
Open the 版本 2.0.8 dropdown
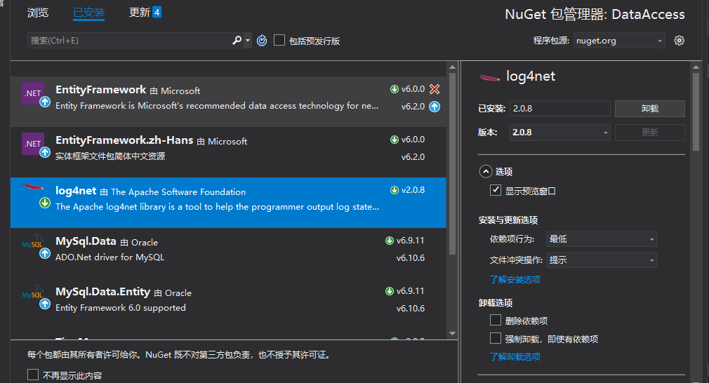click(x=559, y=133)
